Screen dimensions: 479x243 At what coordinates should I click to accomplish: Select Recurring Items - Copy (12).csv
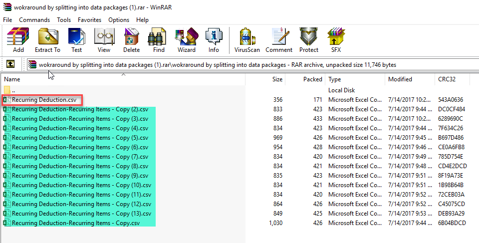click(x=81, y=204)
